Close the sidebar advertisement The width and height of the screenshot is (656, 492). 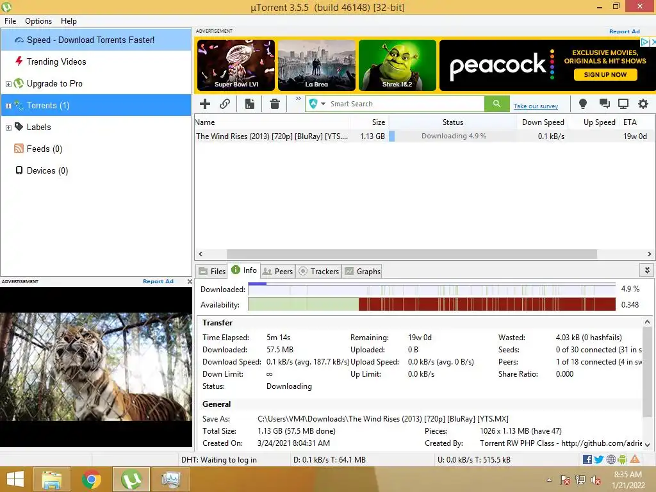point(190,282)
